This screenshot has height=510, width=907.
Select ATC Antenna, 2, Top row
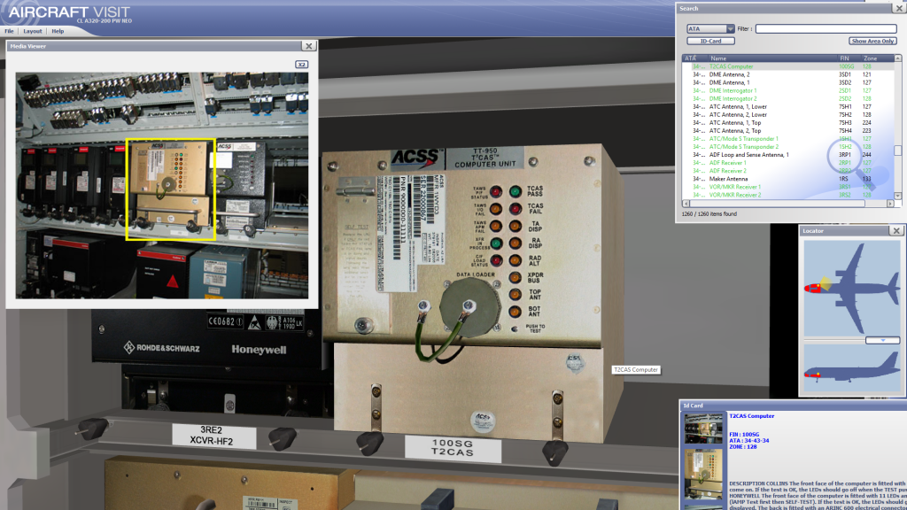point(787,131)
